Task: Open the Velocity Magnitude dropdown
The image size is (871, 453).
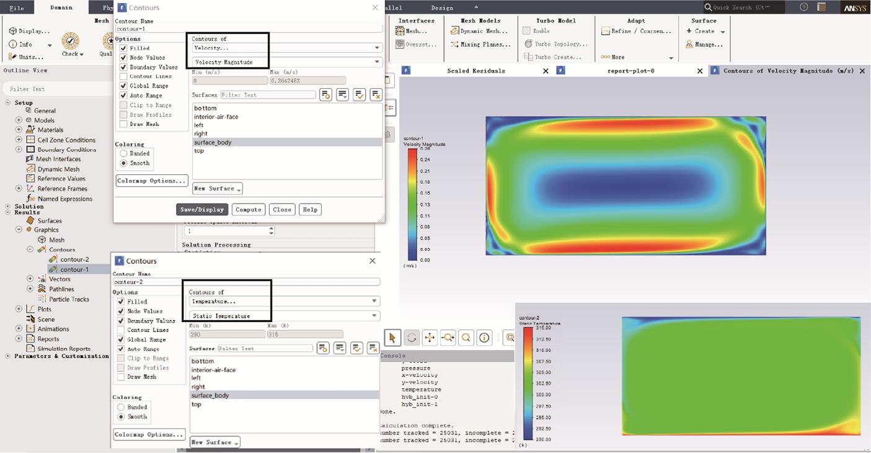Action: [x=286, y=62]
